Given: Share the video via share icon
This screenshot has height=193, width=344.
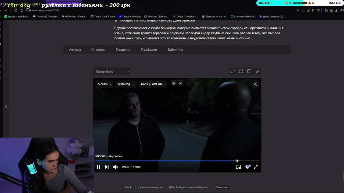Looking at the screenshot, I should pos(255,84).
